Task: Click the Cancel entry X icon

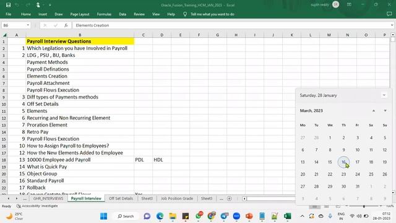Action: 45,25
